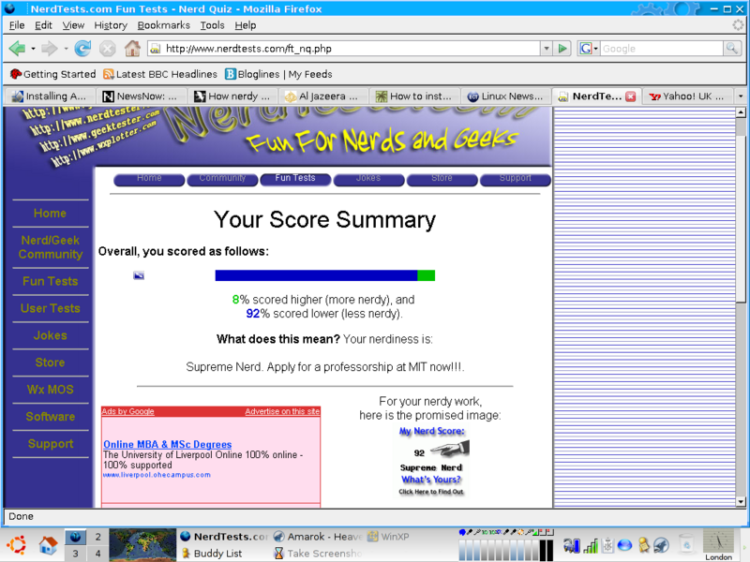Open the Buddy List window from the taskbar
750x562 pixels.
tap(212, 554)
